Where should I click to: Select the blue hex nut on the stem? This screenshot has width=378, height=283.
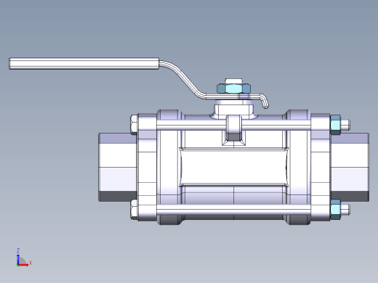pyautogui.click(x=233, y=89)
